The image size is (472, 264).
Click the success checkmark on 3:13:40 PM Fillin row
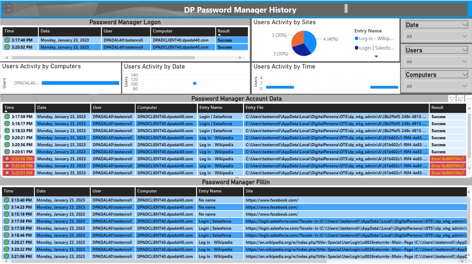click(x=6, y=200)
